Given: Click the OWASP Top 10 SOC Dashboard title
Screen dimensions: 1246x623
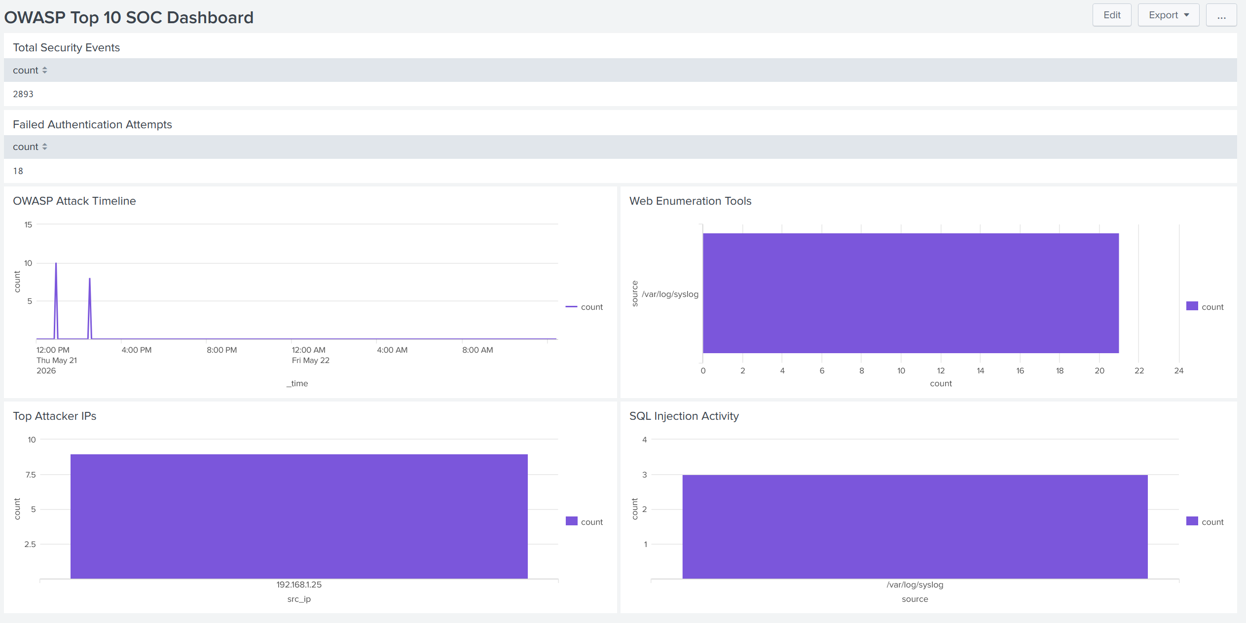Looking at the screenshot, I should pos(129,17).
